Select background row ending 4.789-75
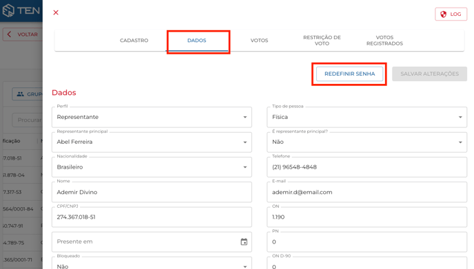 (x=23, y=243)
